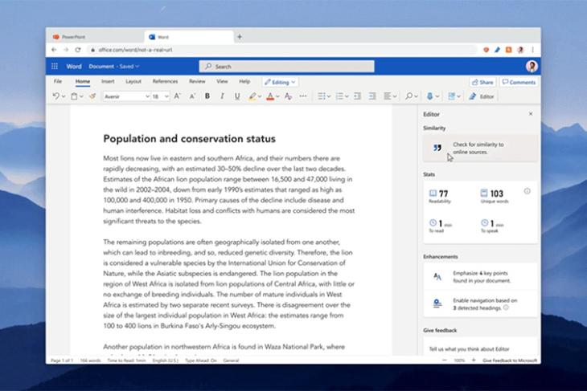The image size is (587, 391).
Task: Open the bullet list style dropdown arrow
Action: click(x=329, y=96)
